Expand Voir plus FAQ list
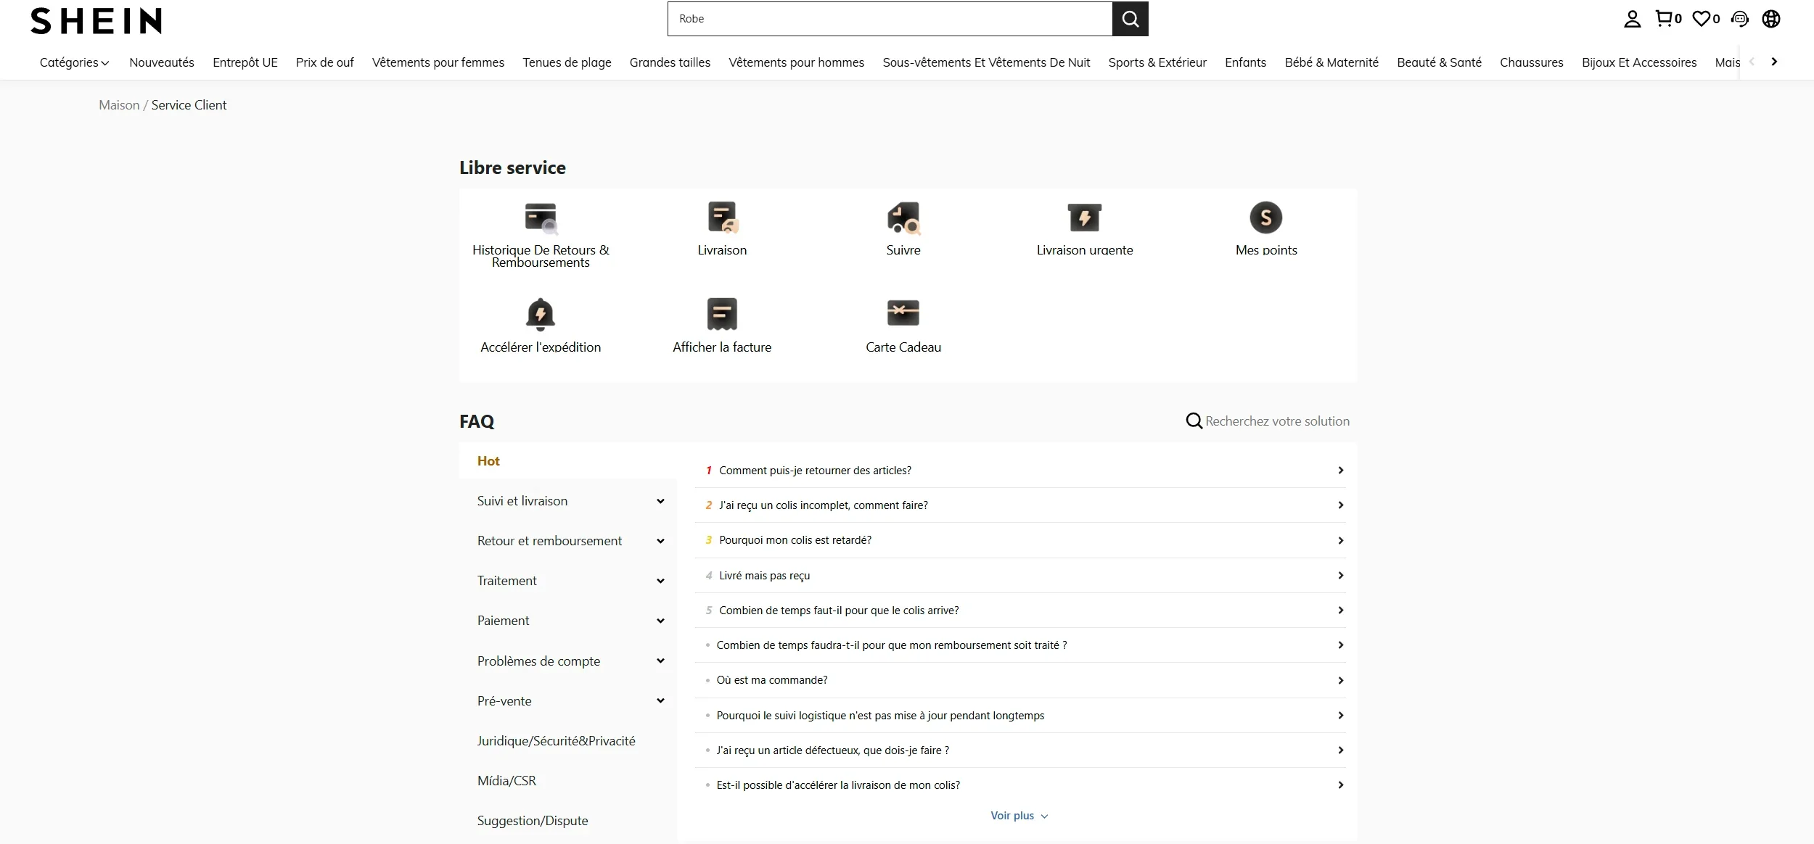The width and height of the screenshot is (1814, 844). point(1019,816)
